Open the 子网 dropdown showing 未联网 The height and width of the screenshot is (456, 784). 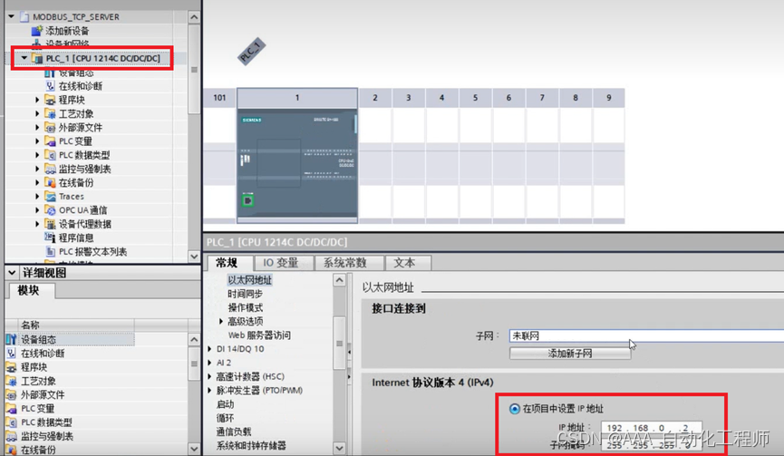[x=646, y=336]
